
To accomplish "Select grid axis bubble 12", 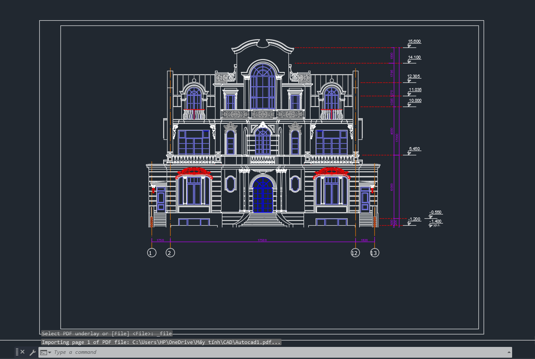I will coord(355,253).
